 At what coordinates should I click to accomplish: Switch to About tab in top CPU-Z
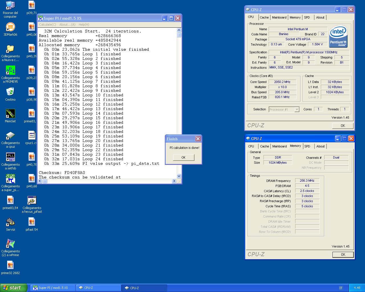click(x=320, y=17)
